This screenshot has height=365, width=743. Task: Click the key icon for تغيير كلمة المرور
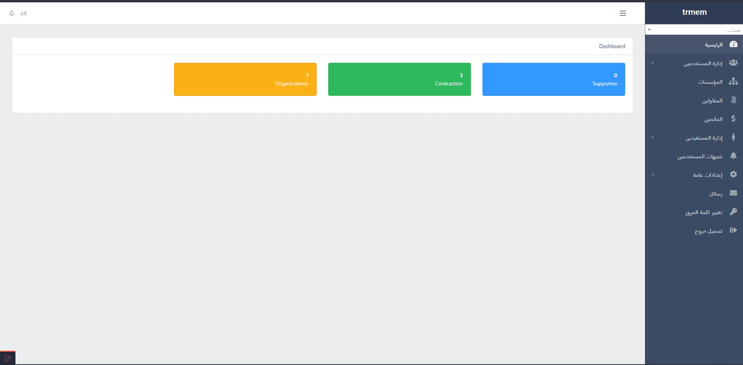[733, 212]
